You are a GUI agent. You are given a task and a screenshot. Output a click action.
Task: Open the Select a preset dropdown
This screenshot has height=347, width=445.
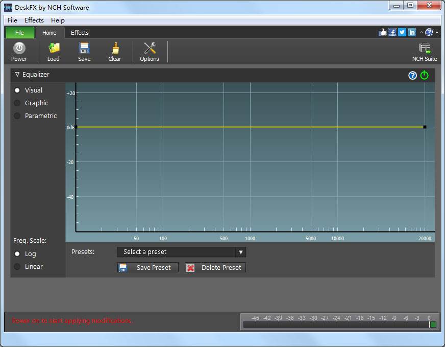tap(182, 252)
